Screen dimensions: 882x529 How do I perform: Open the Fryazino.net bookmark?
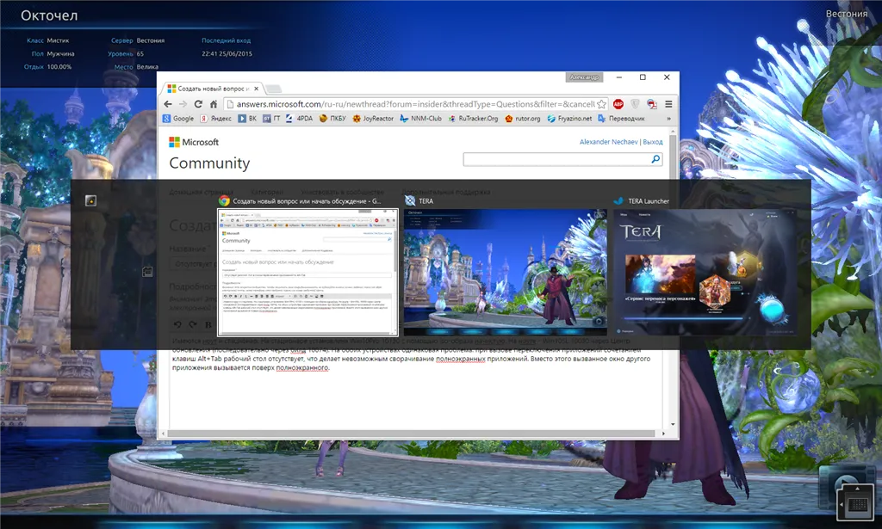point(569,119)
